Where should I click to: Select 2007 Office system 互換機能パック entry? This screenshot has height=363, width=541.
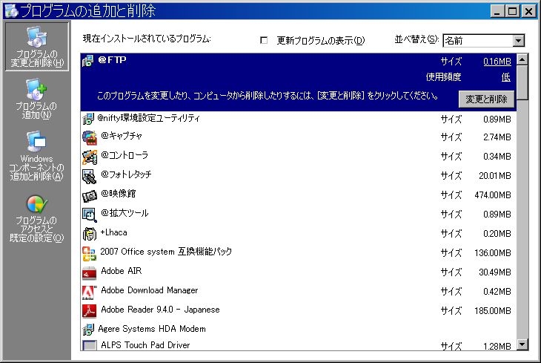click(299, 253)
